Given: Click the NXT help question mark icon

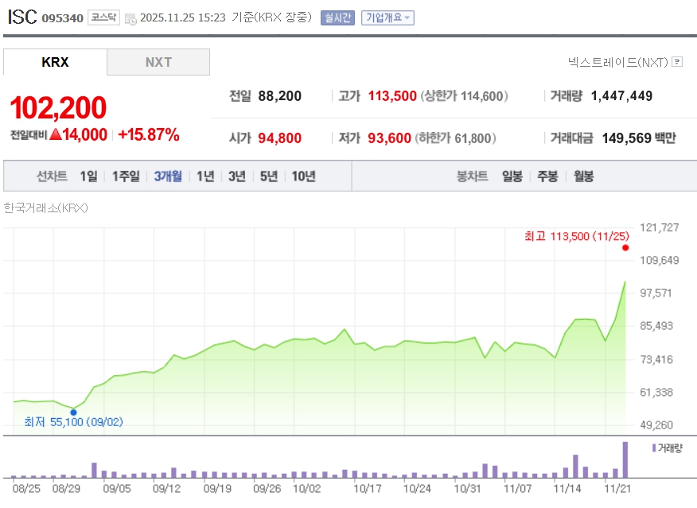Looking at the screenshot, I should click(x=677, y=61).
